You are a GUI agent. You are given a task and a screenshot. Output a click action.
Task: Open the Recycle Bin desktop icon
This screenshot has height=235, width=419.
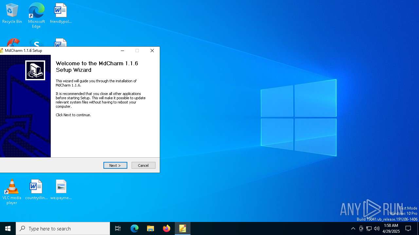(x=12, y=14)
